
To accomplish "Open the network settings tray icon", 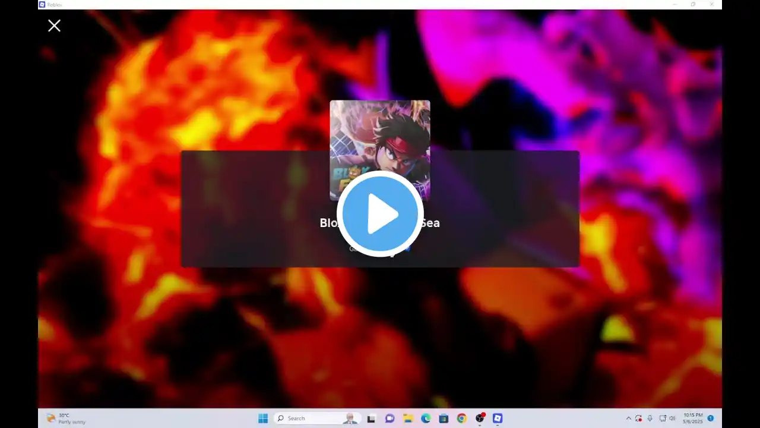I will pyautogui.click(x=661, y=418).
